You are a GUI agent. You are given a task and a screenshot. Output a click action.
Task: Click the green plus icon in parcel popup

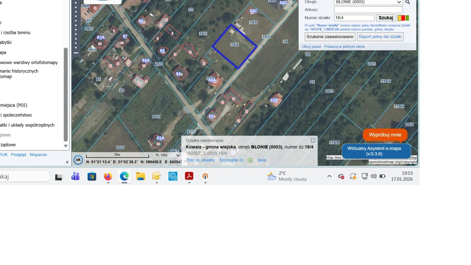pos(251,160)
